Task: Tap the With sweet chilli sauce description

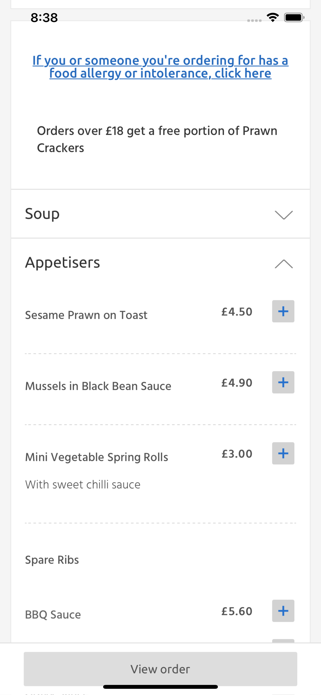Action: click(82, 485)
